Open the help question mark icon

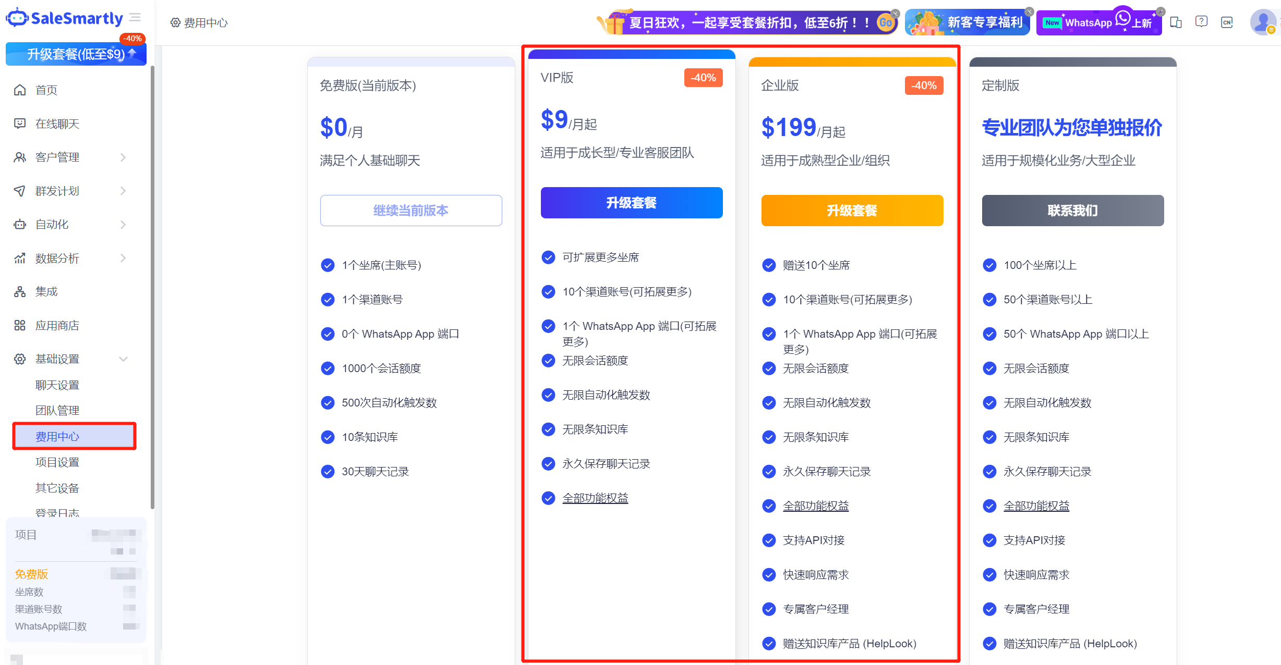click(x=1201, y=22)
